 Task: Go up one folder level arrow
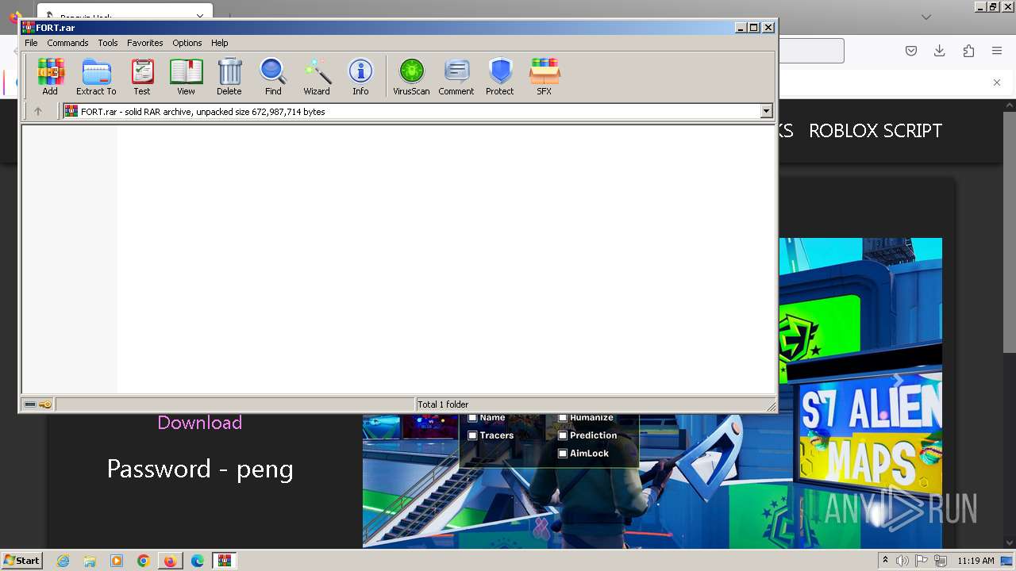click(x=37, y=112)
